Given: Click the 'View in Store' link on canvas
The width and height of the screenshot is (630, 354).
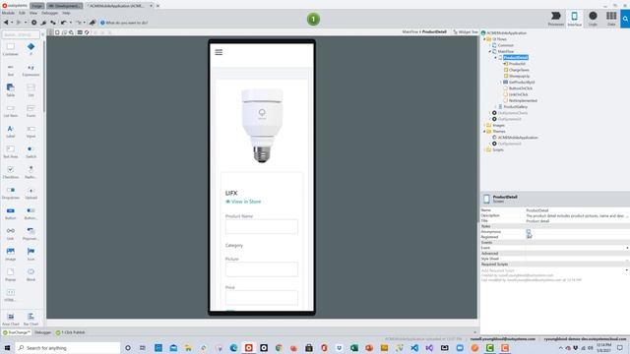Looking at the screenshot, I should 243,202.
